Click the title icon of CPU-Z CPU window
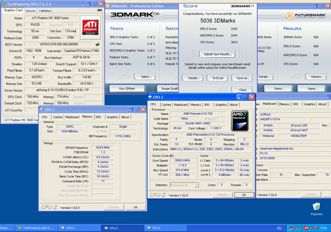 tap(150, 97)
